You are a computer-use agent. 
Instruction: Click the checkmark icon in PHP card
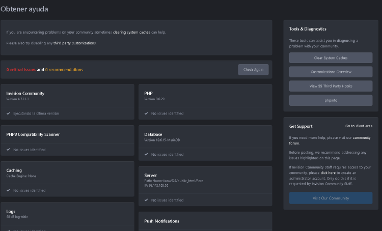[146, 113]
